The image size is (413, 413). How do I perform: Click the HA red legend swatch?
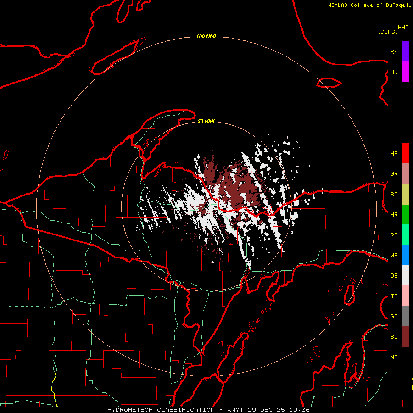point(405,153)
